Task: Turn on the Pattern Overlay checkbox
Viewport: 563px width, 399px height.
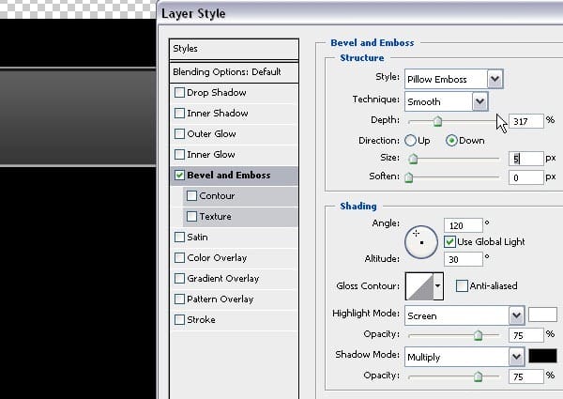Action: click(x=179, y=299)
